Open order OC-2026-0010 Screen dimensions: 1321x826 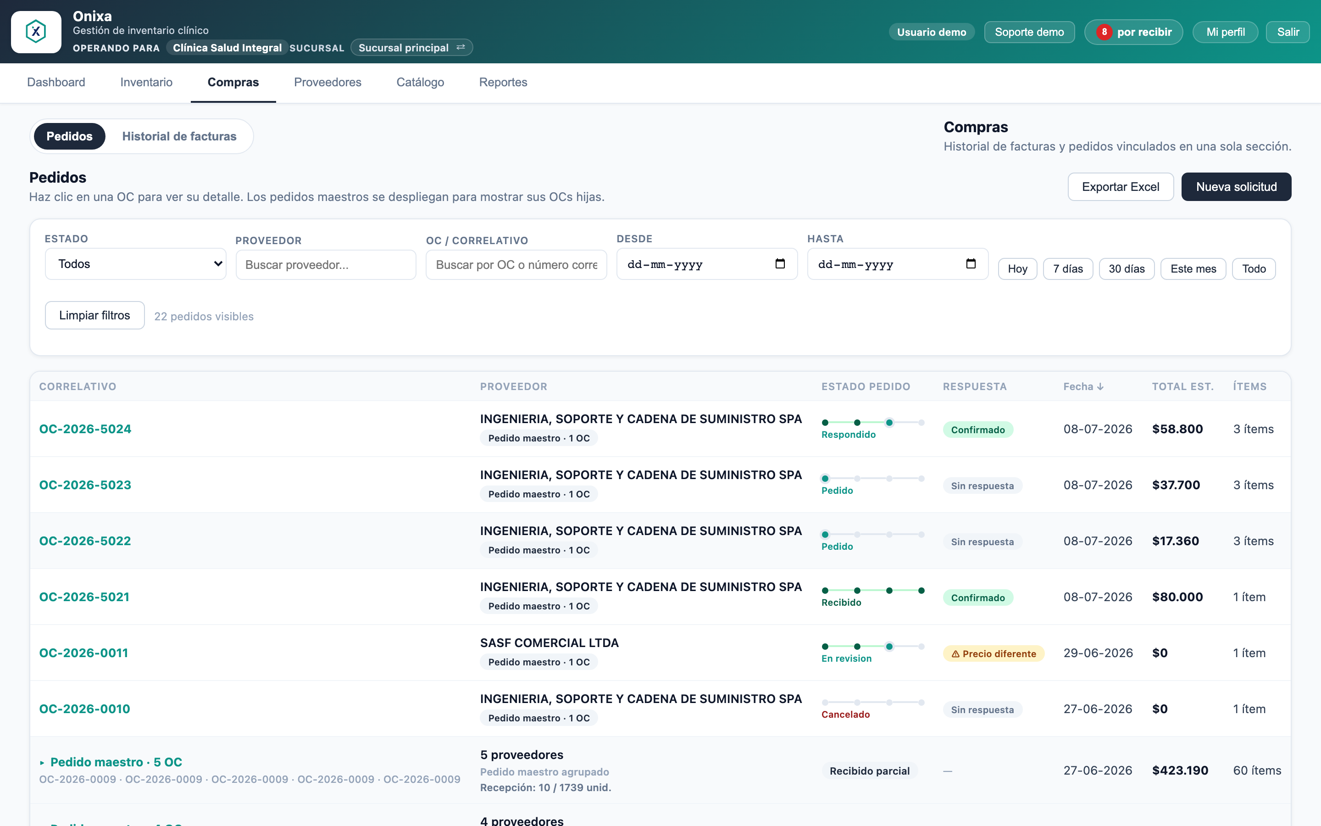pyautogui.click(x=84, y=709)
